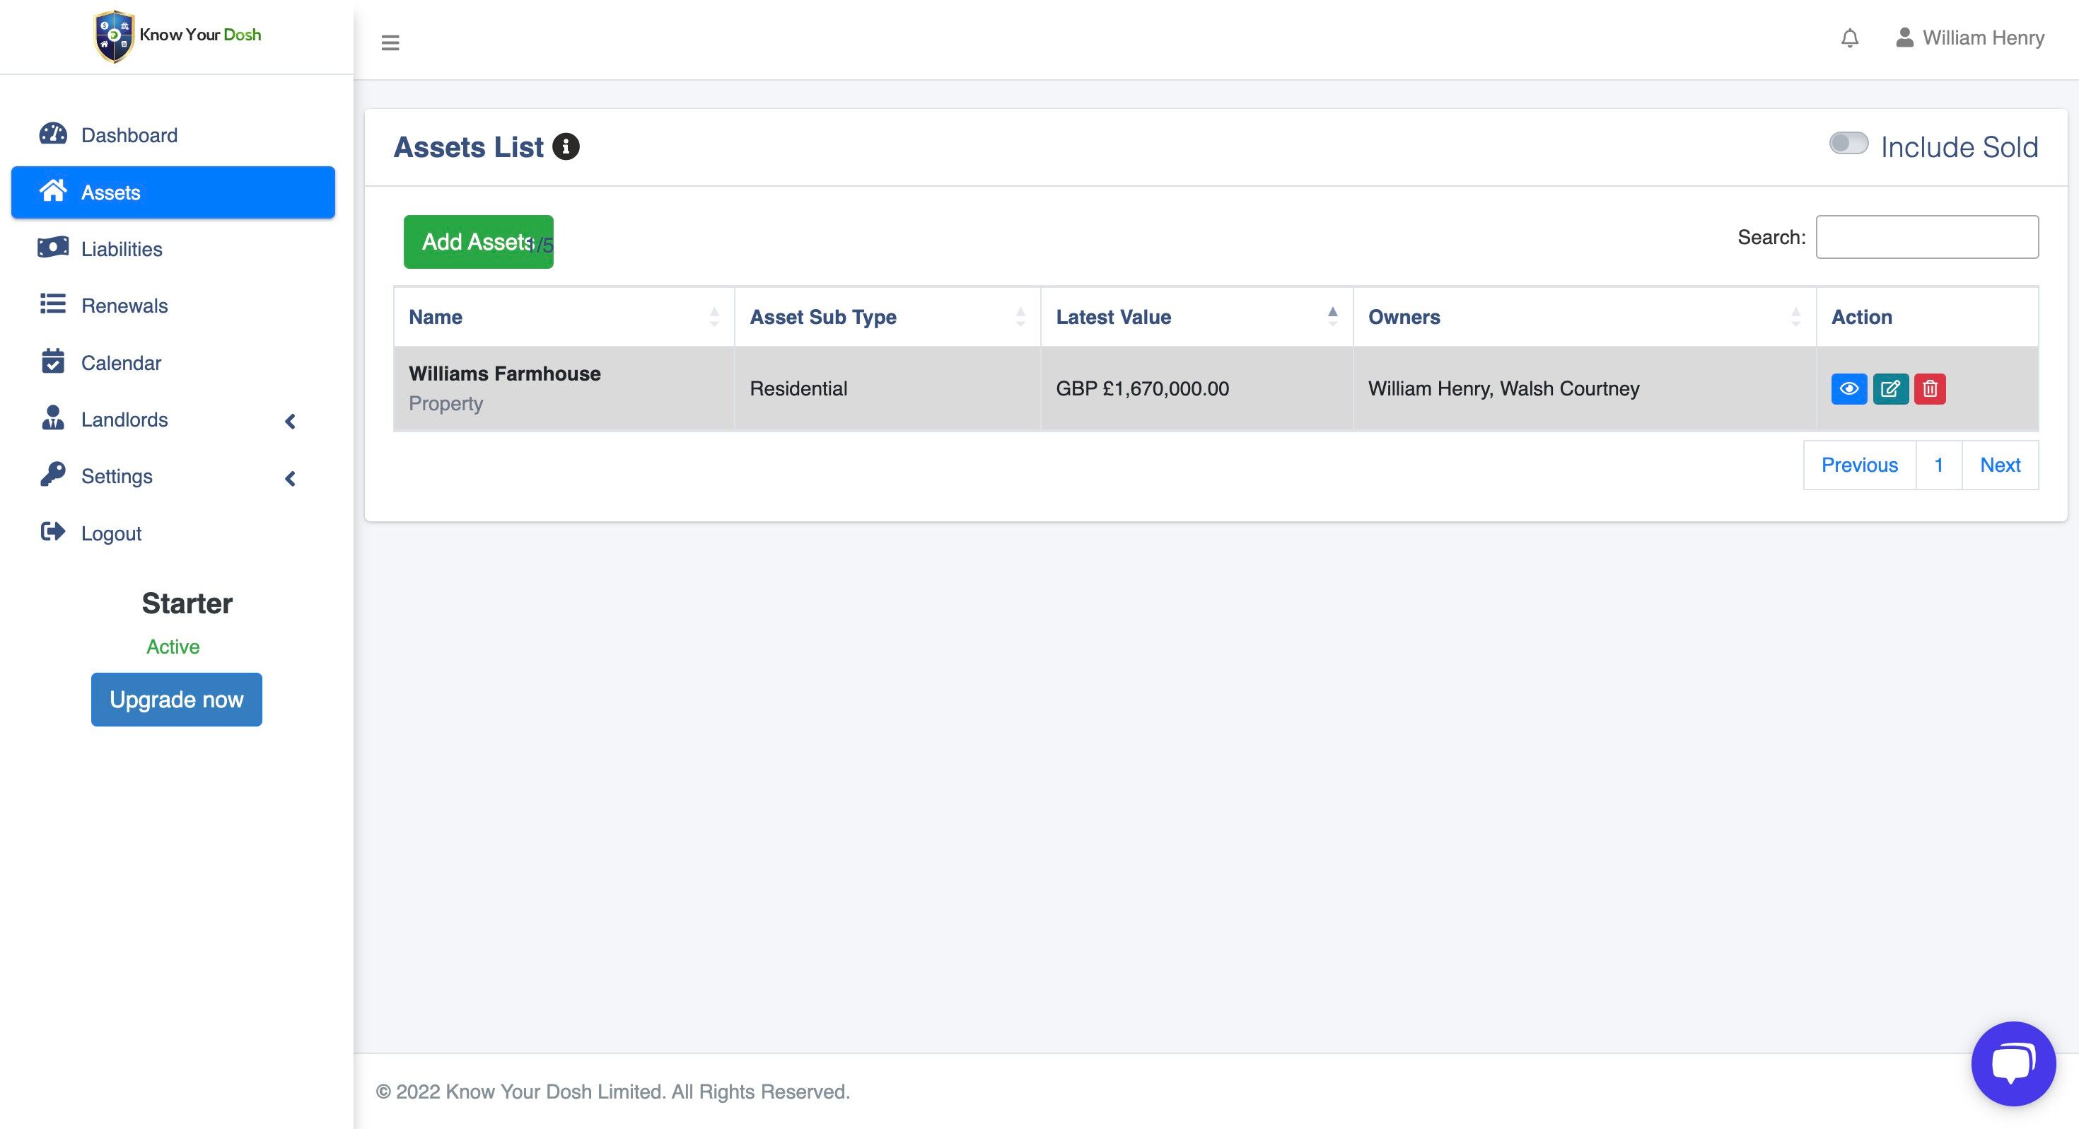This screenshot has height=1129, width=2079.
Task: Sort by Latest Value arrow
Action: pos(1332,317)
